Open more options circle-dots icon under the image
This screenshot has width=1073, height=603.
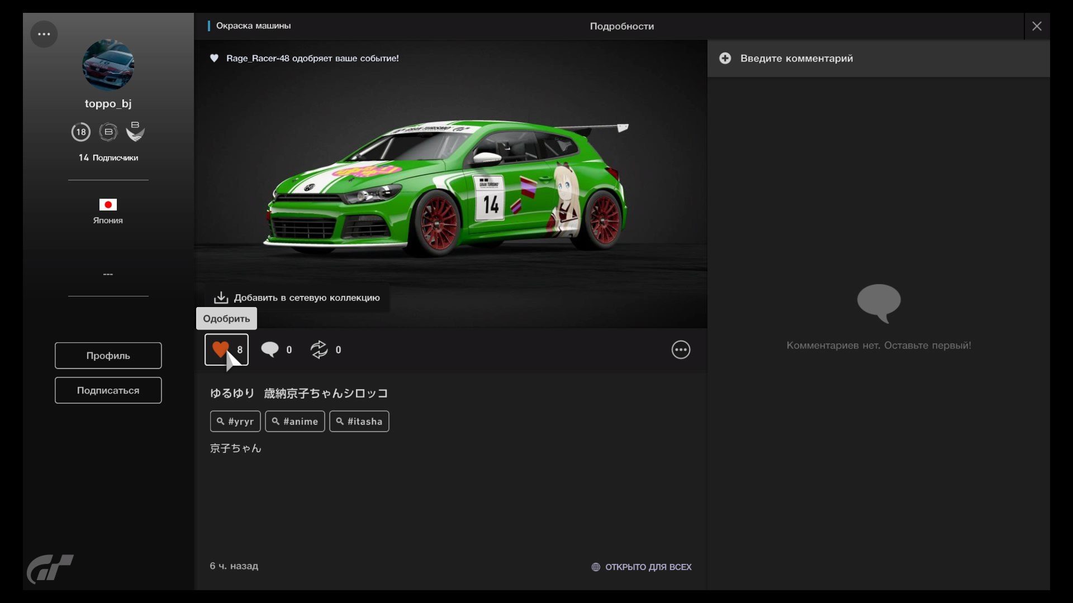tap(681, 350)
